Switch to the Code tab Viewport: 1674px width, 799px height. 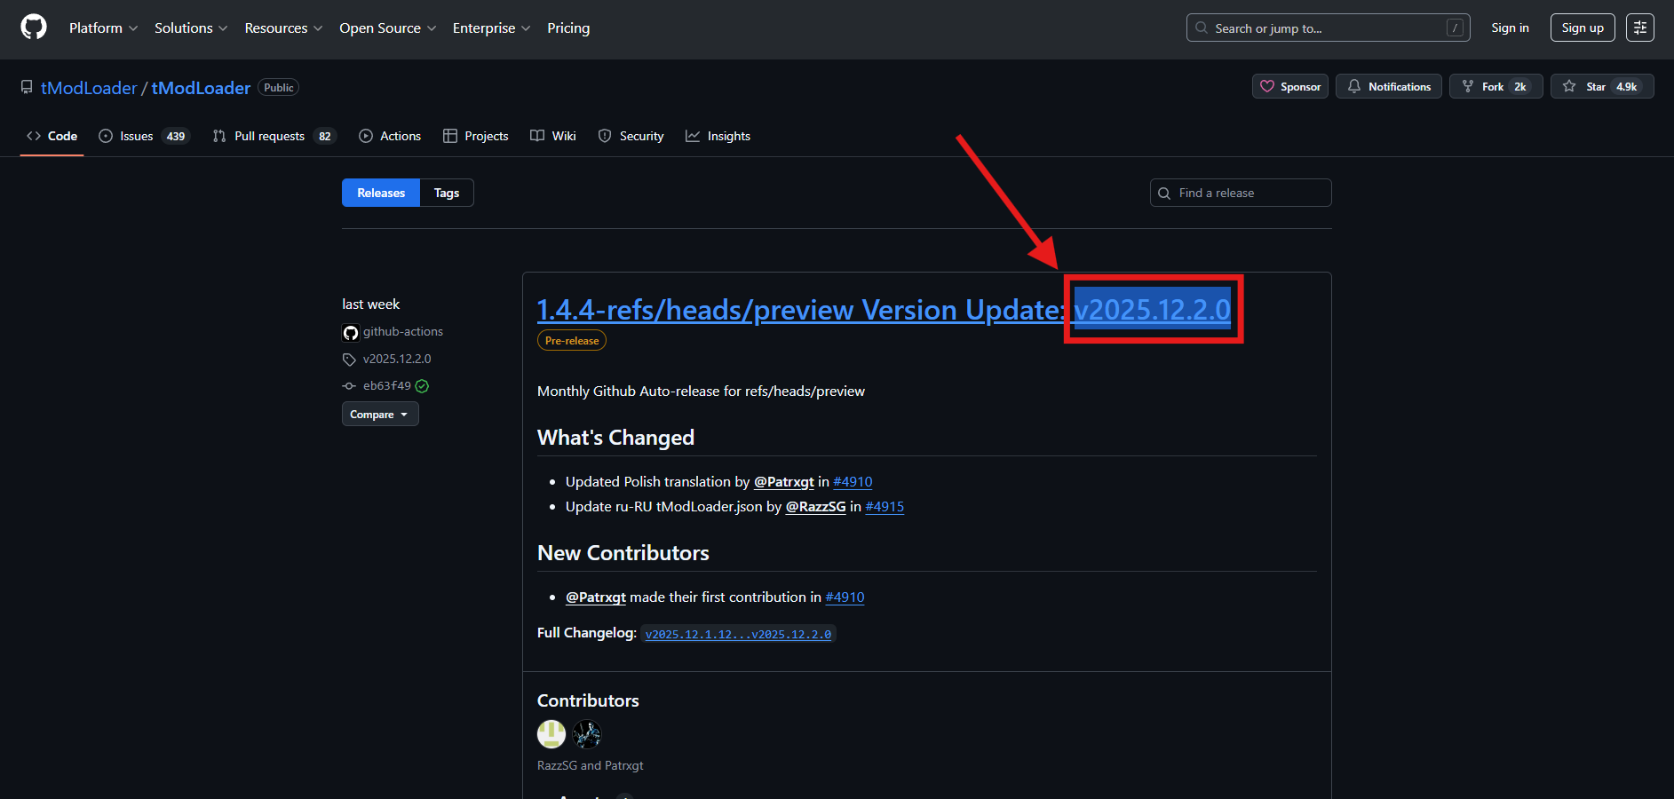coord(52,136)
